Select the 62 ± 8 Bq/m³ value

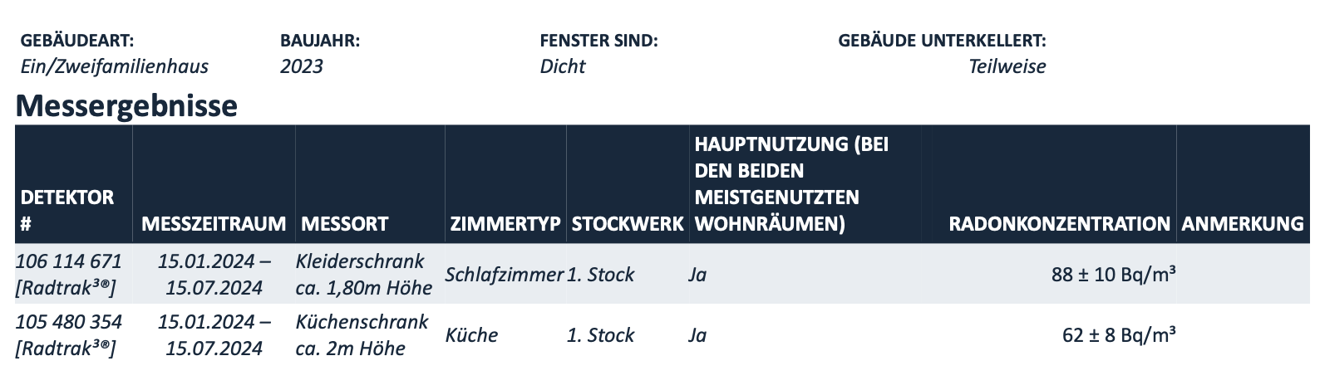pyautogui.click(x=1119, y=335)
